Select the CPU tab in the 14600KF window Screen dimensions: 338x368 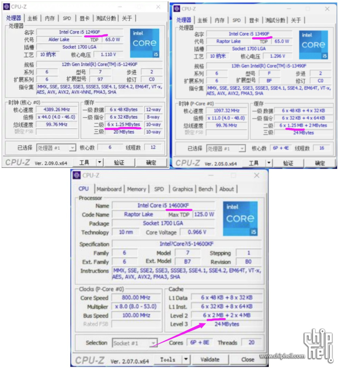coord(83,189)
